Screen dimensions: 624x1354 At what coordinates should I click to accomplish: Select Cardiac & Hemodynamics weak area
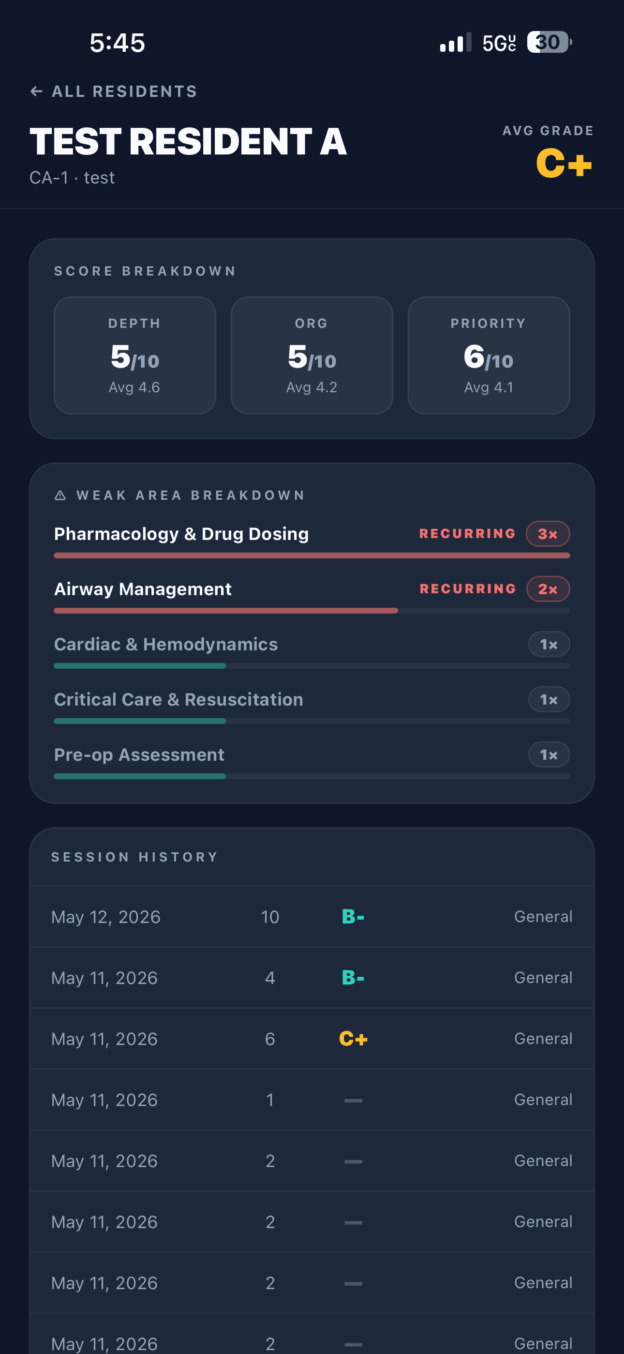coord(166,644)
